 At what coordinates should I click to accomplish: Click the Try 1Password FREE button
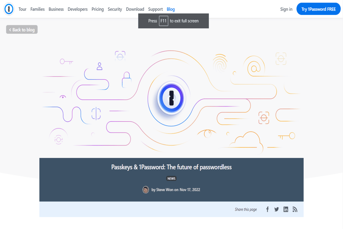coord(318,9)
